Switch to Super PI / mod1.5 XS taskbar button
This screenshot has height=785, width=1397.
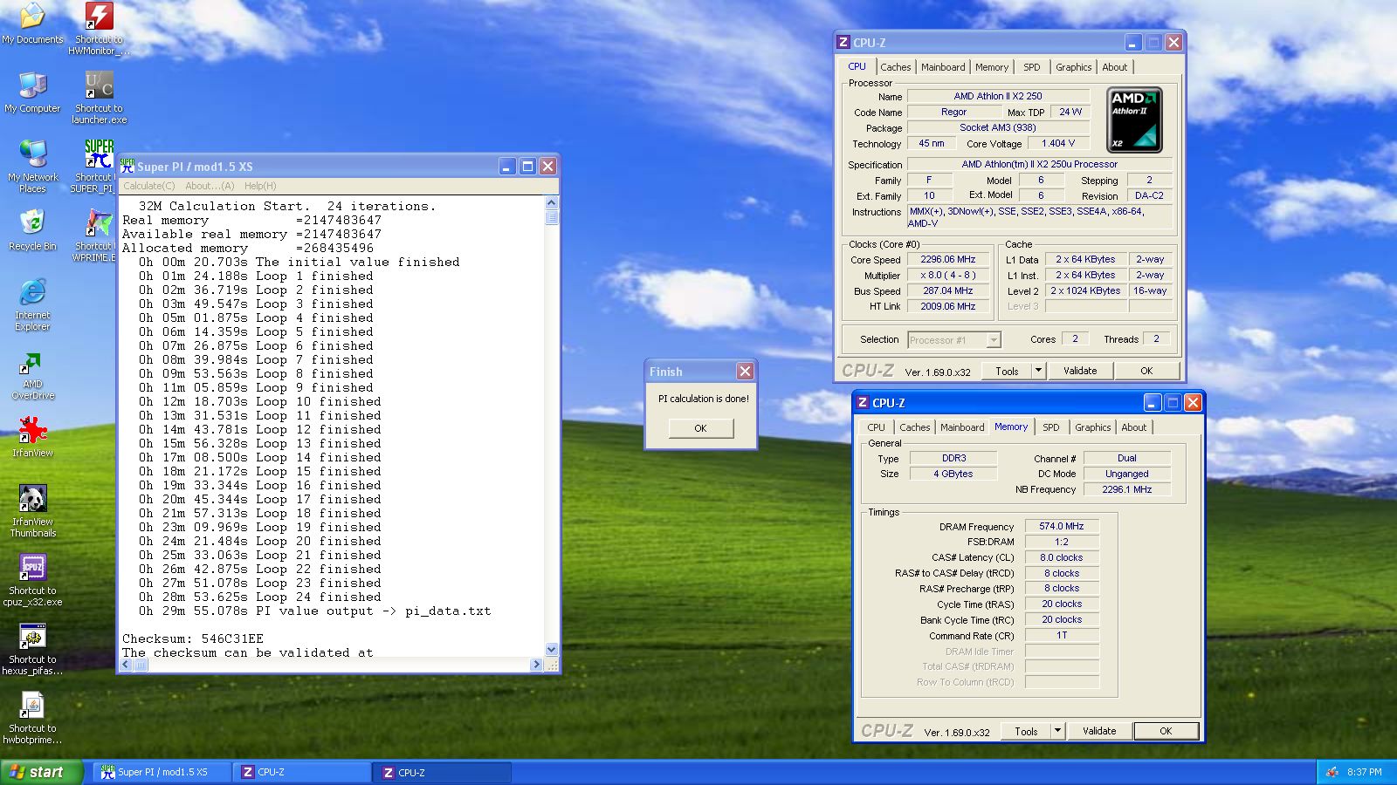click(162, 772)
